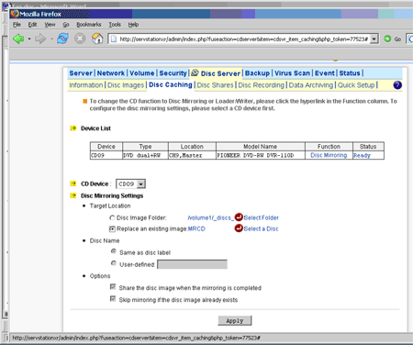The width and height of the screenshot is (413, 345).
Task: Open the Quick Setup sub-tab
Action: click(356, 85)
